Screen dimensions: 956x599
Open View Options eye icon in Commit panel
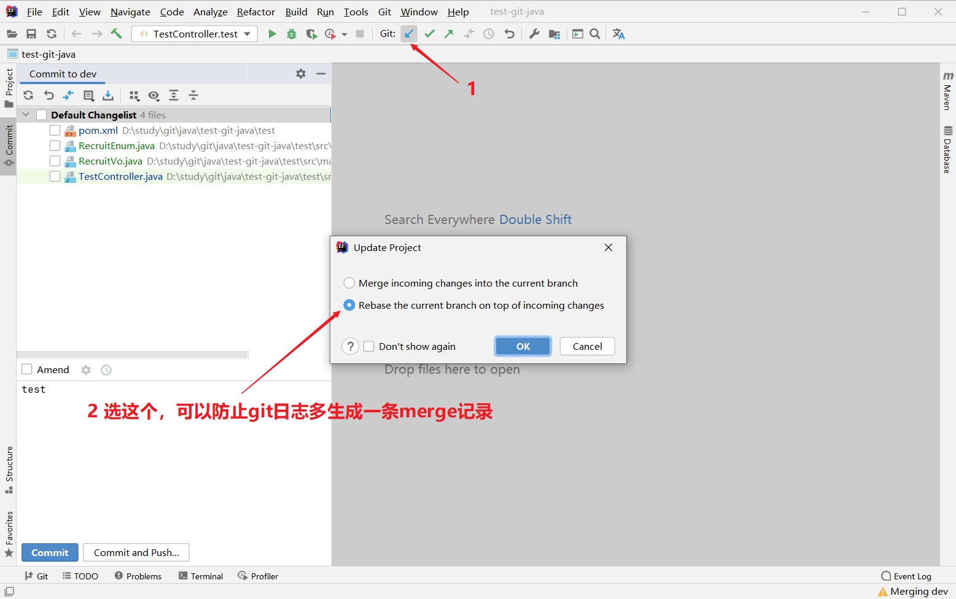(154, 95)
